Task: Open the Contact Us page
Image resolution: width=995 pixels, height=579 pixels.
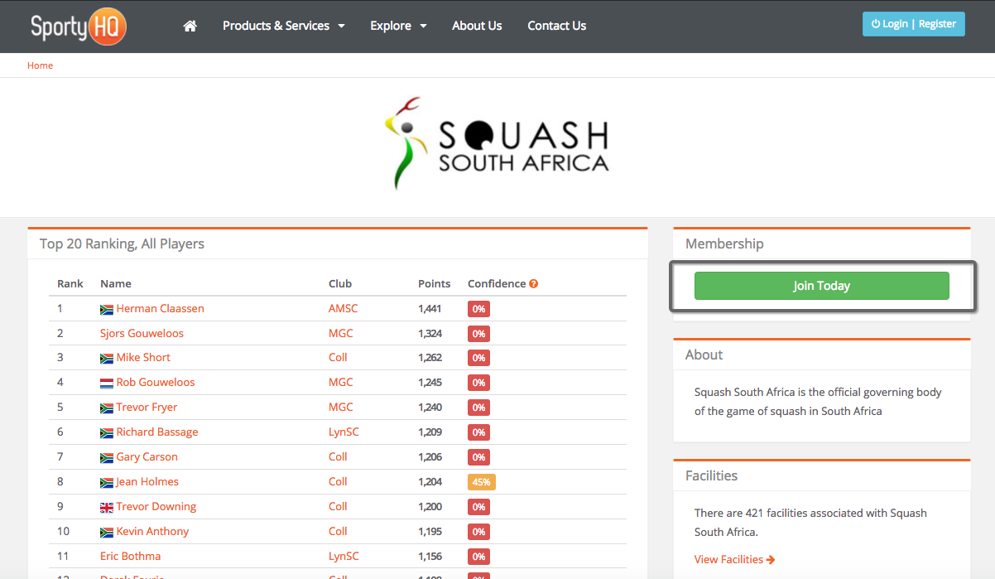Action: (x=557, y=26)
